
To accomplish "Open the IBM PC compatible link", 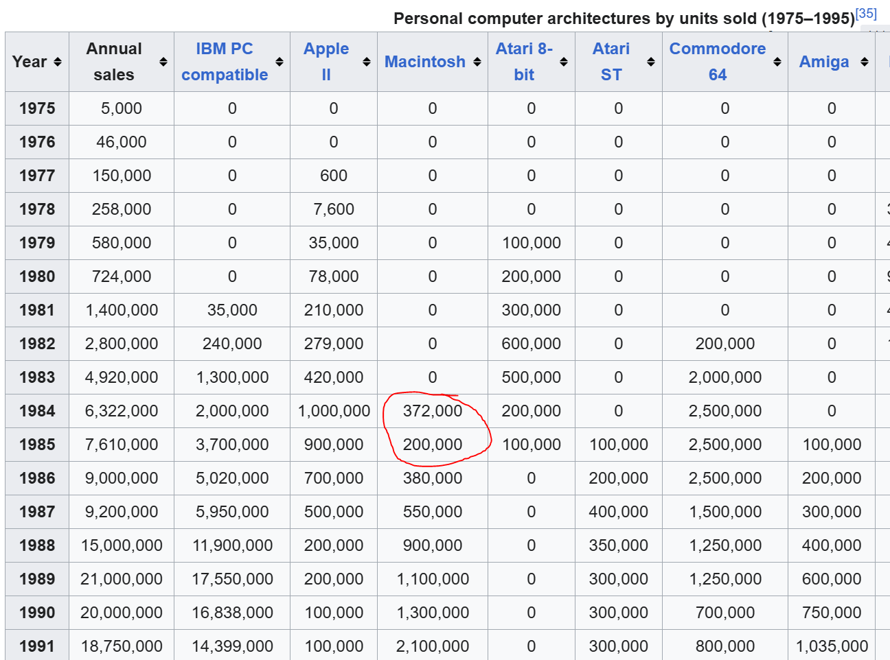I will tap(225, 62).
